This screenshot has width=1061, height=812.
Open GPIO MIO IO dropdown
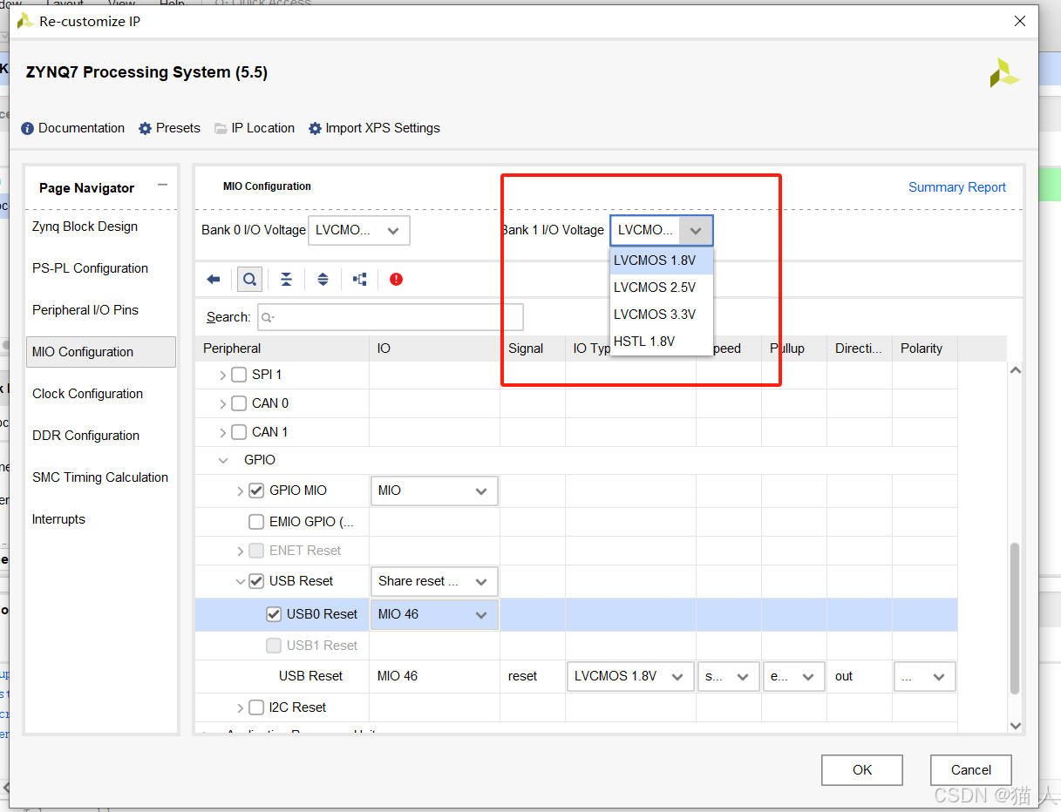[434, 491]
